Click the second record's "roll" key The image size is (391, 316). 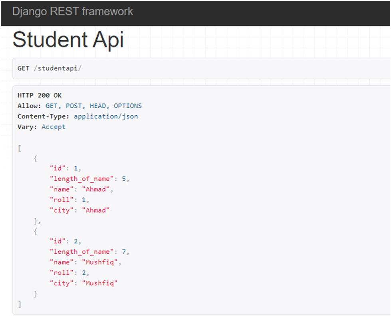coord(62,273)
